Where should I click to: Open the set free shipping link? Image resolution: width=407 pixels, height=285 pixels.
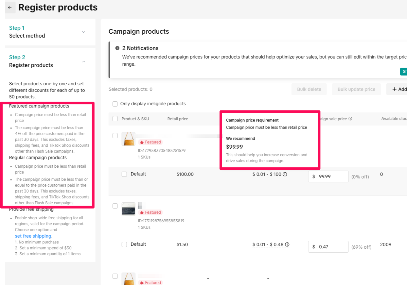pos(33,236)
